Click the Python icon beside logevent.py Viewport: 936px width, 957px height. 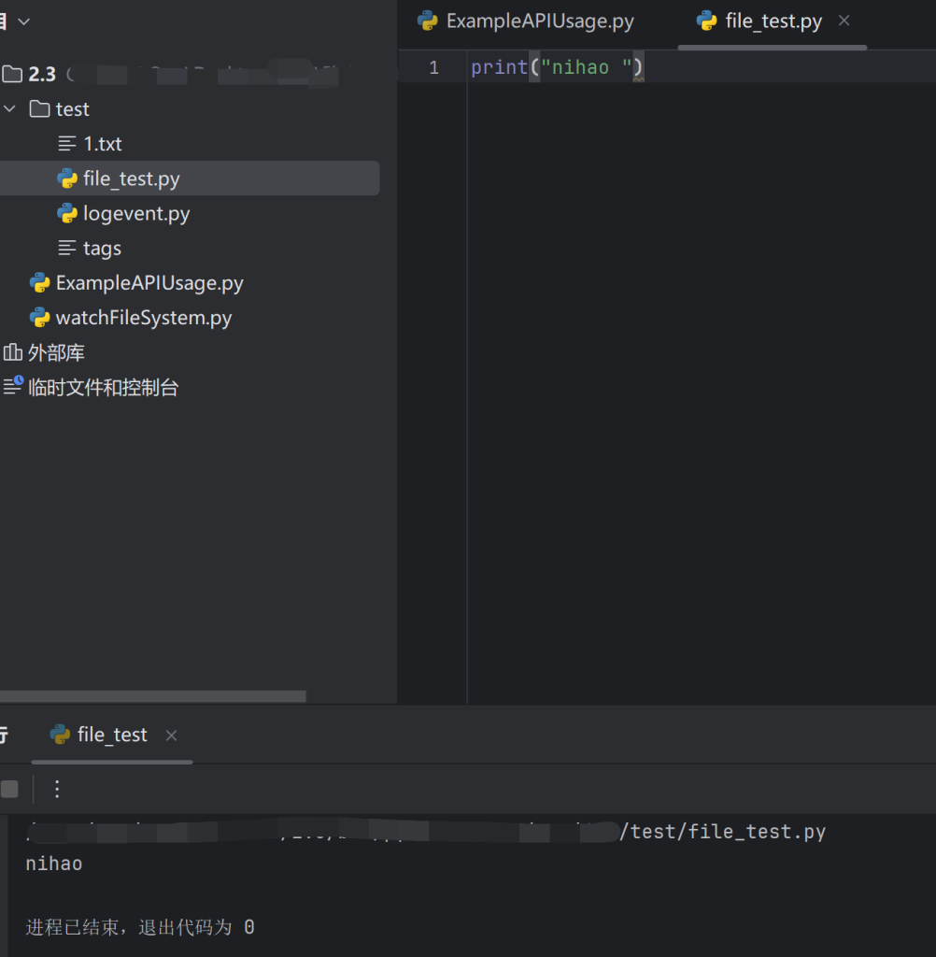[67, 214]
